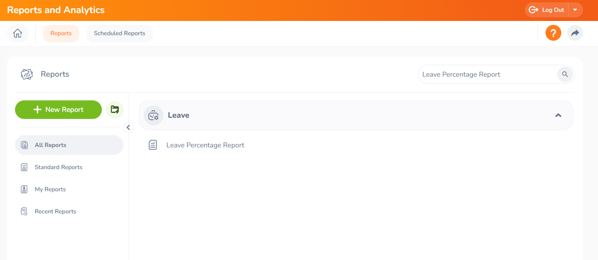Click the Recent Reports sidebar icon

tap(24, 211)
